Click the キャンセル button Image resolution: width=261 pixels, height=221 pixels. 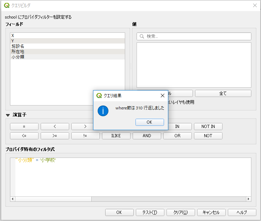pos(211,212)
